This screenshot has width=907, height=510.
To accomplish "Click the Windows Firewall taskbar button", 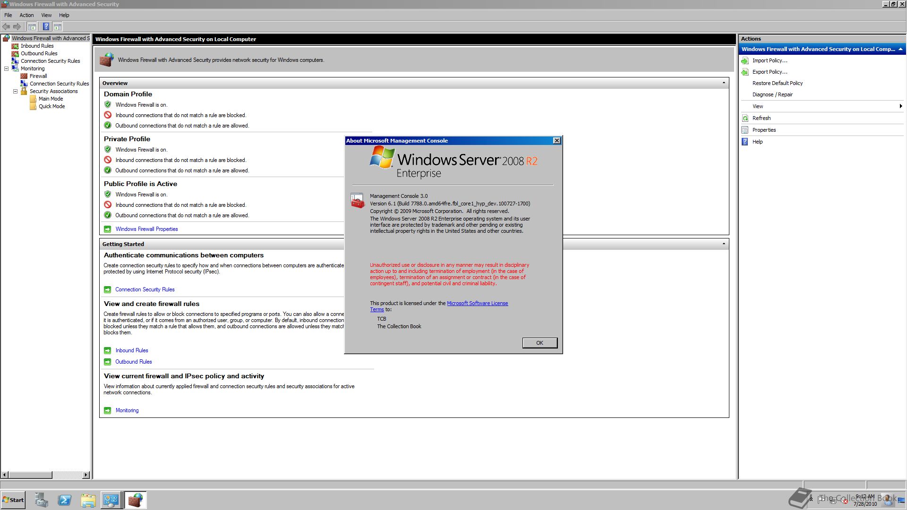I will (x=136, y=500).
